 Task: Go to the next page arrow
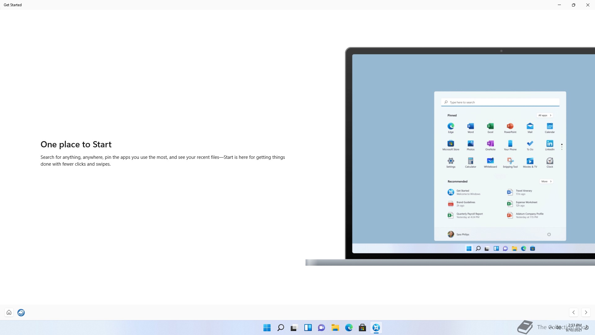tap(586, 312)
